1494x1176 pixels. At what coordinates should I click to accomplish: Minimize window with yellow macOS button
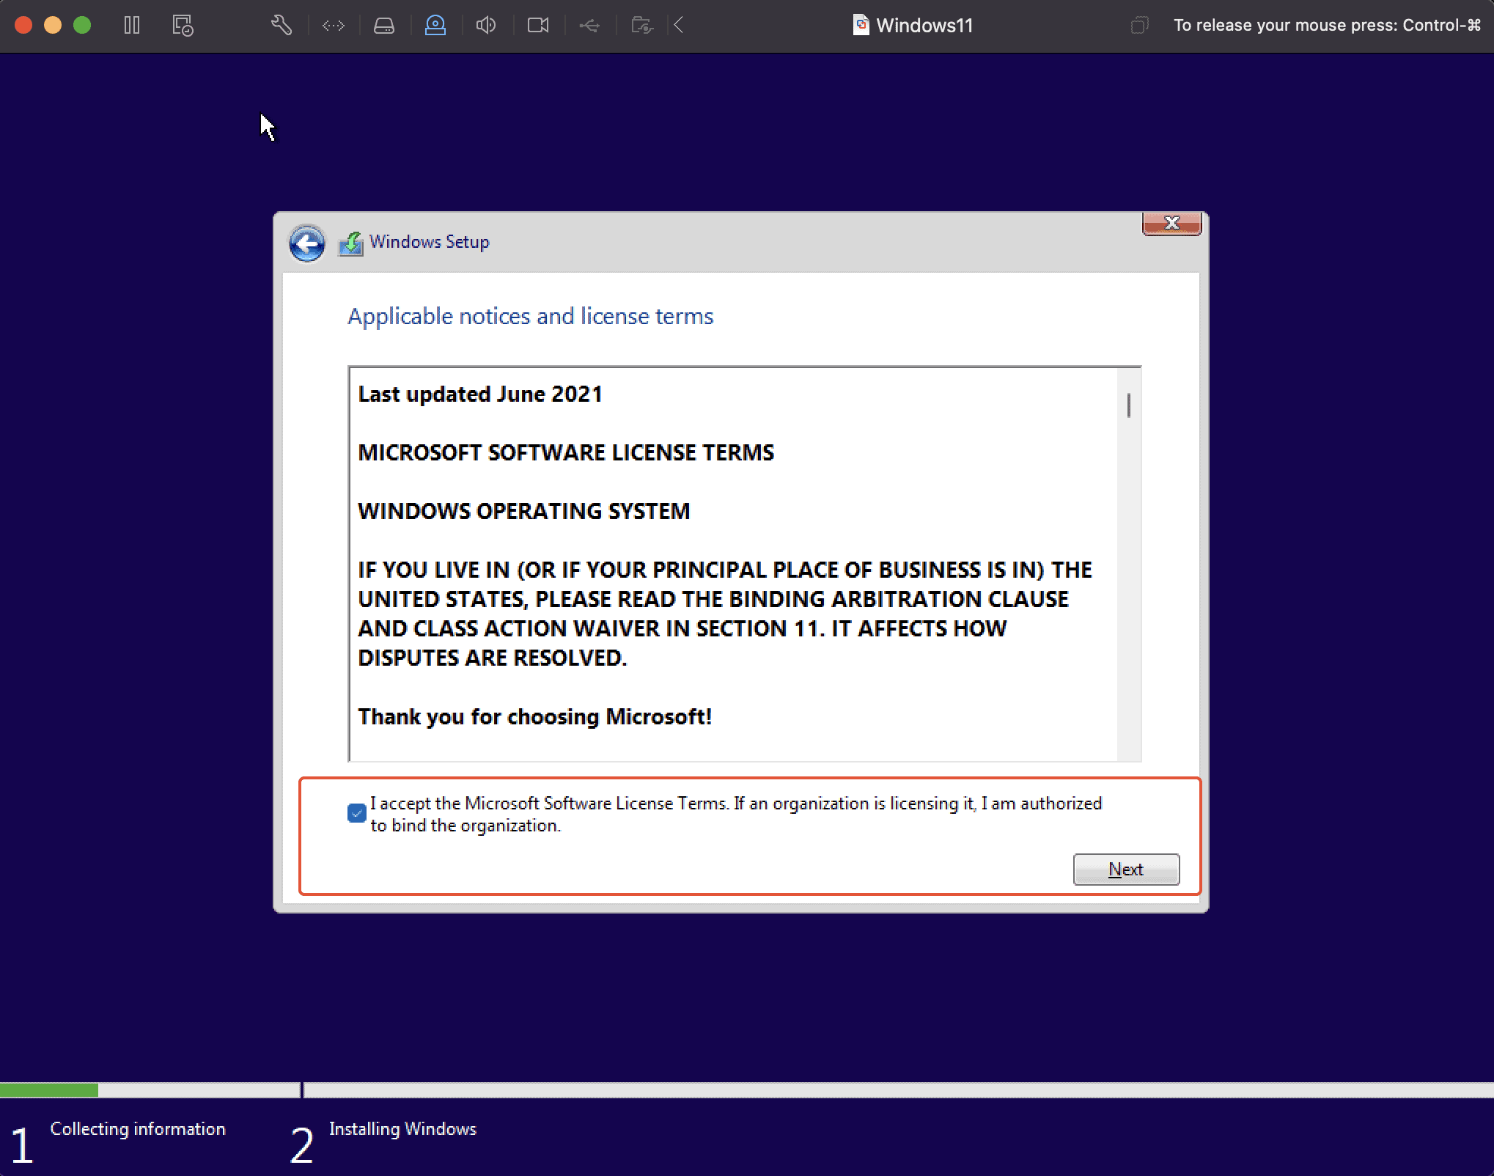pyautogui.click(x=53, y=25)
